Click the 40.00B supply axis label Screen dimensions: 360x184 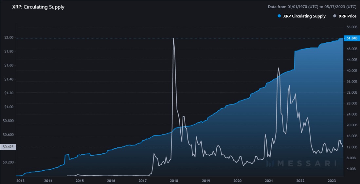click(x=352, y=71)
